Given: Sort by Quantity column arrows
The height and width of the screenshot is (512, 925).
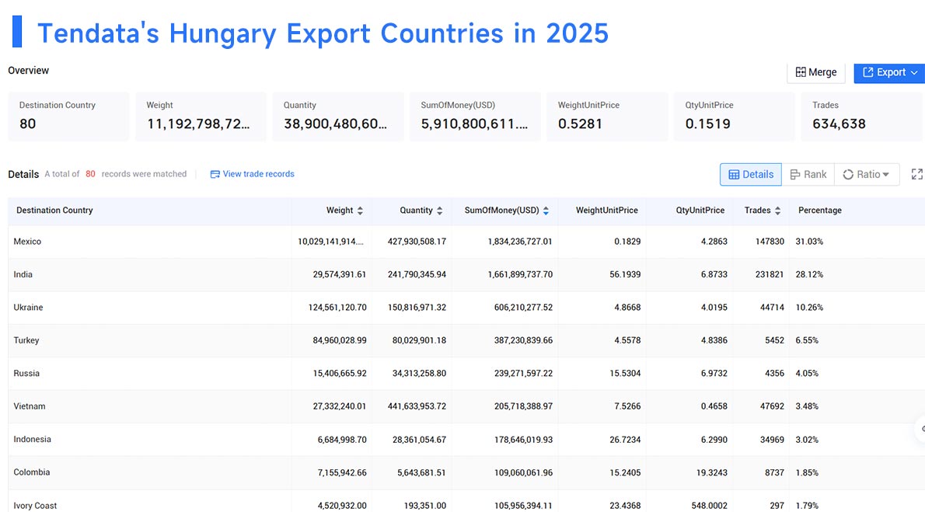Looking at the screenshot, I should (439, 211).
